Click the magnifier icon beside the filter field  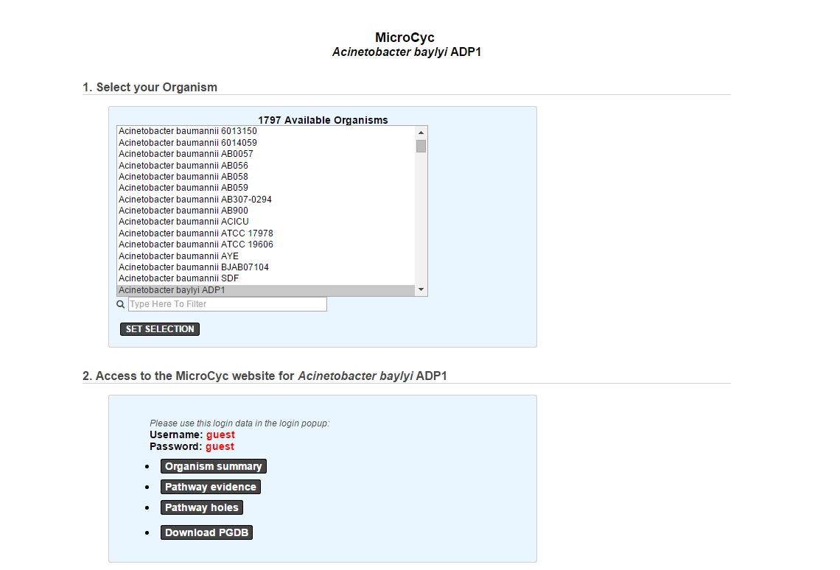coord(121,304)
